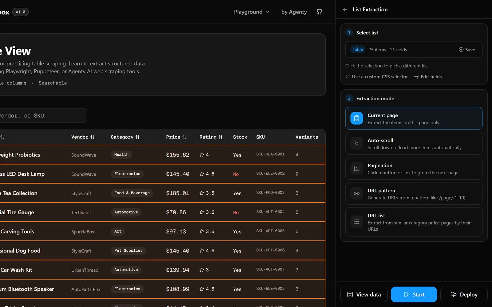Click the database icon on View data
This screenshot has width=492, height=307.
pos(350,295)
